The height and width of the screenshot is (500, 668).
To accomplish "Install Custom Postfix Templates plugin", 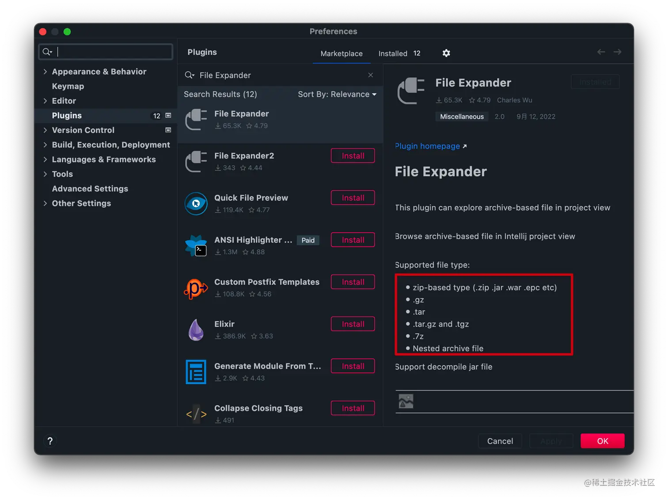I will 353,282.
